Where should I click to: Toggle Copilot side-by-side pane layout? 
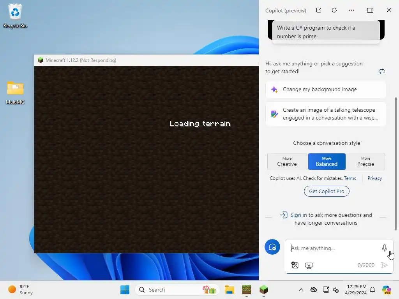[x=370, y=10]
